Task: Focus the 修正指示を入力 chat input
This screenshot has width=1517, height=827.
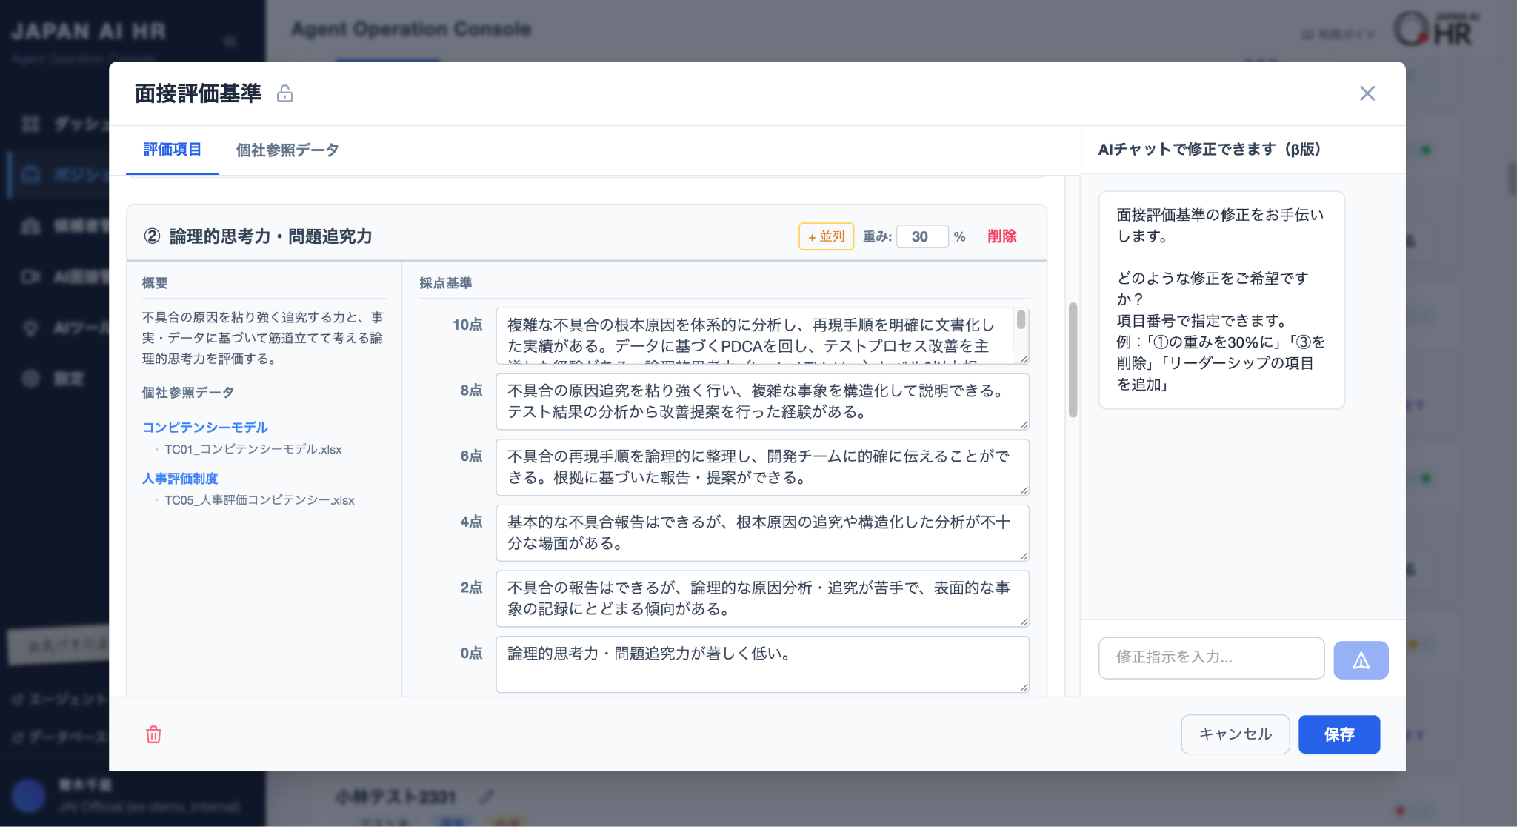Action: [x=1212, y=657]
